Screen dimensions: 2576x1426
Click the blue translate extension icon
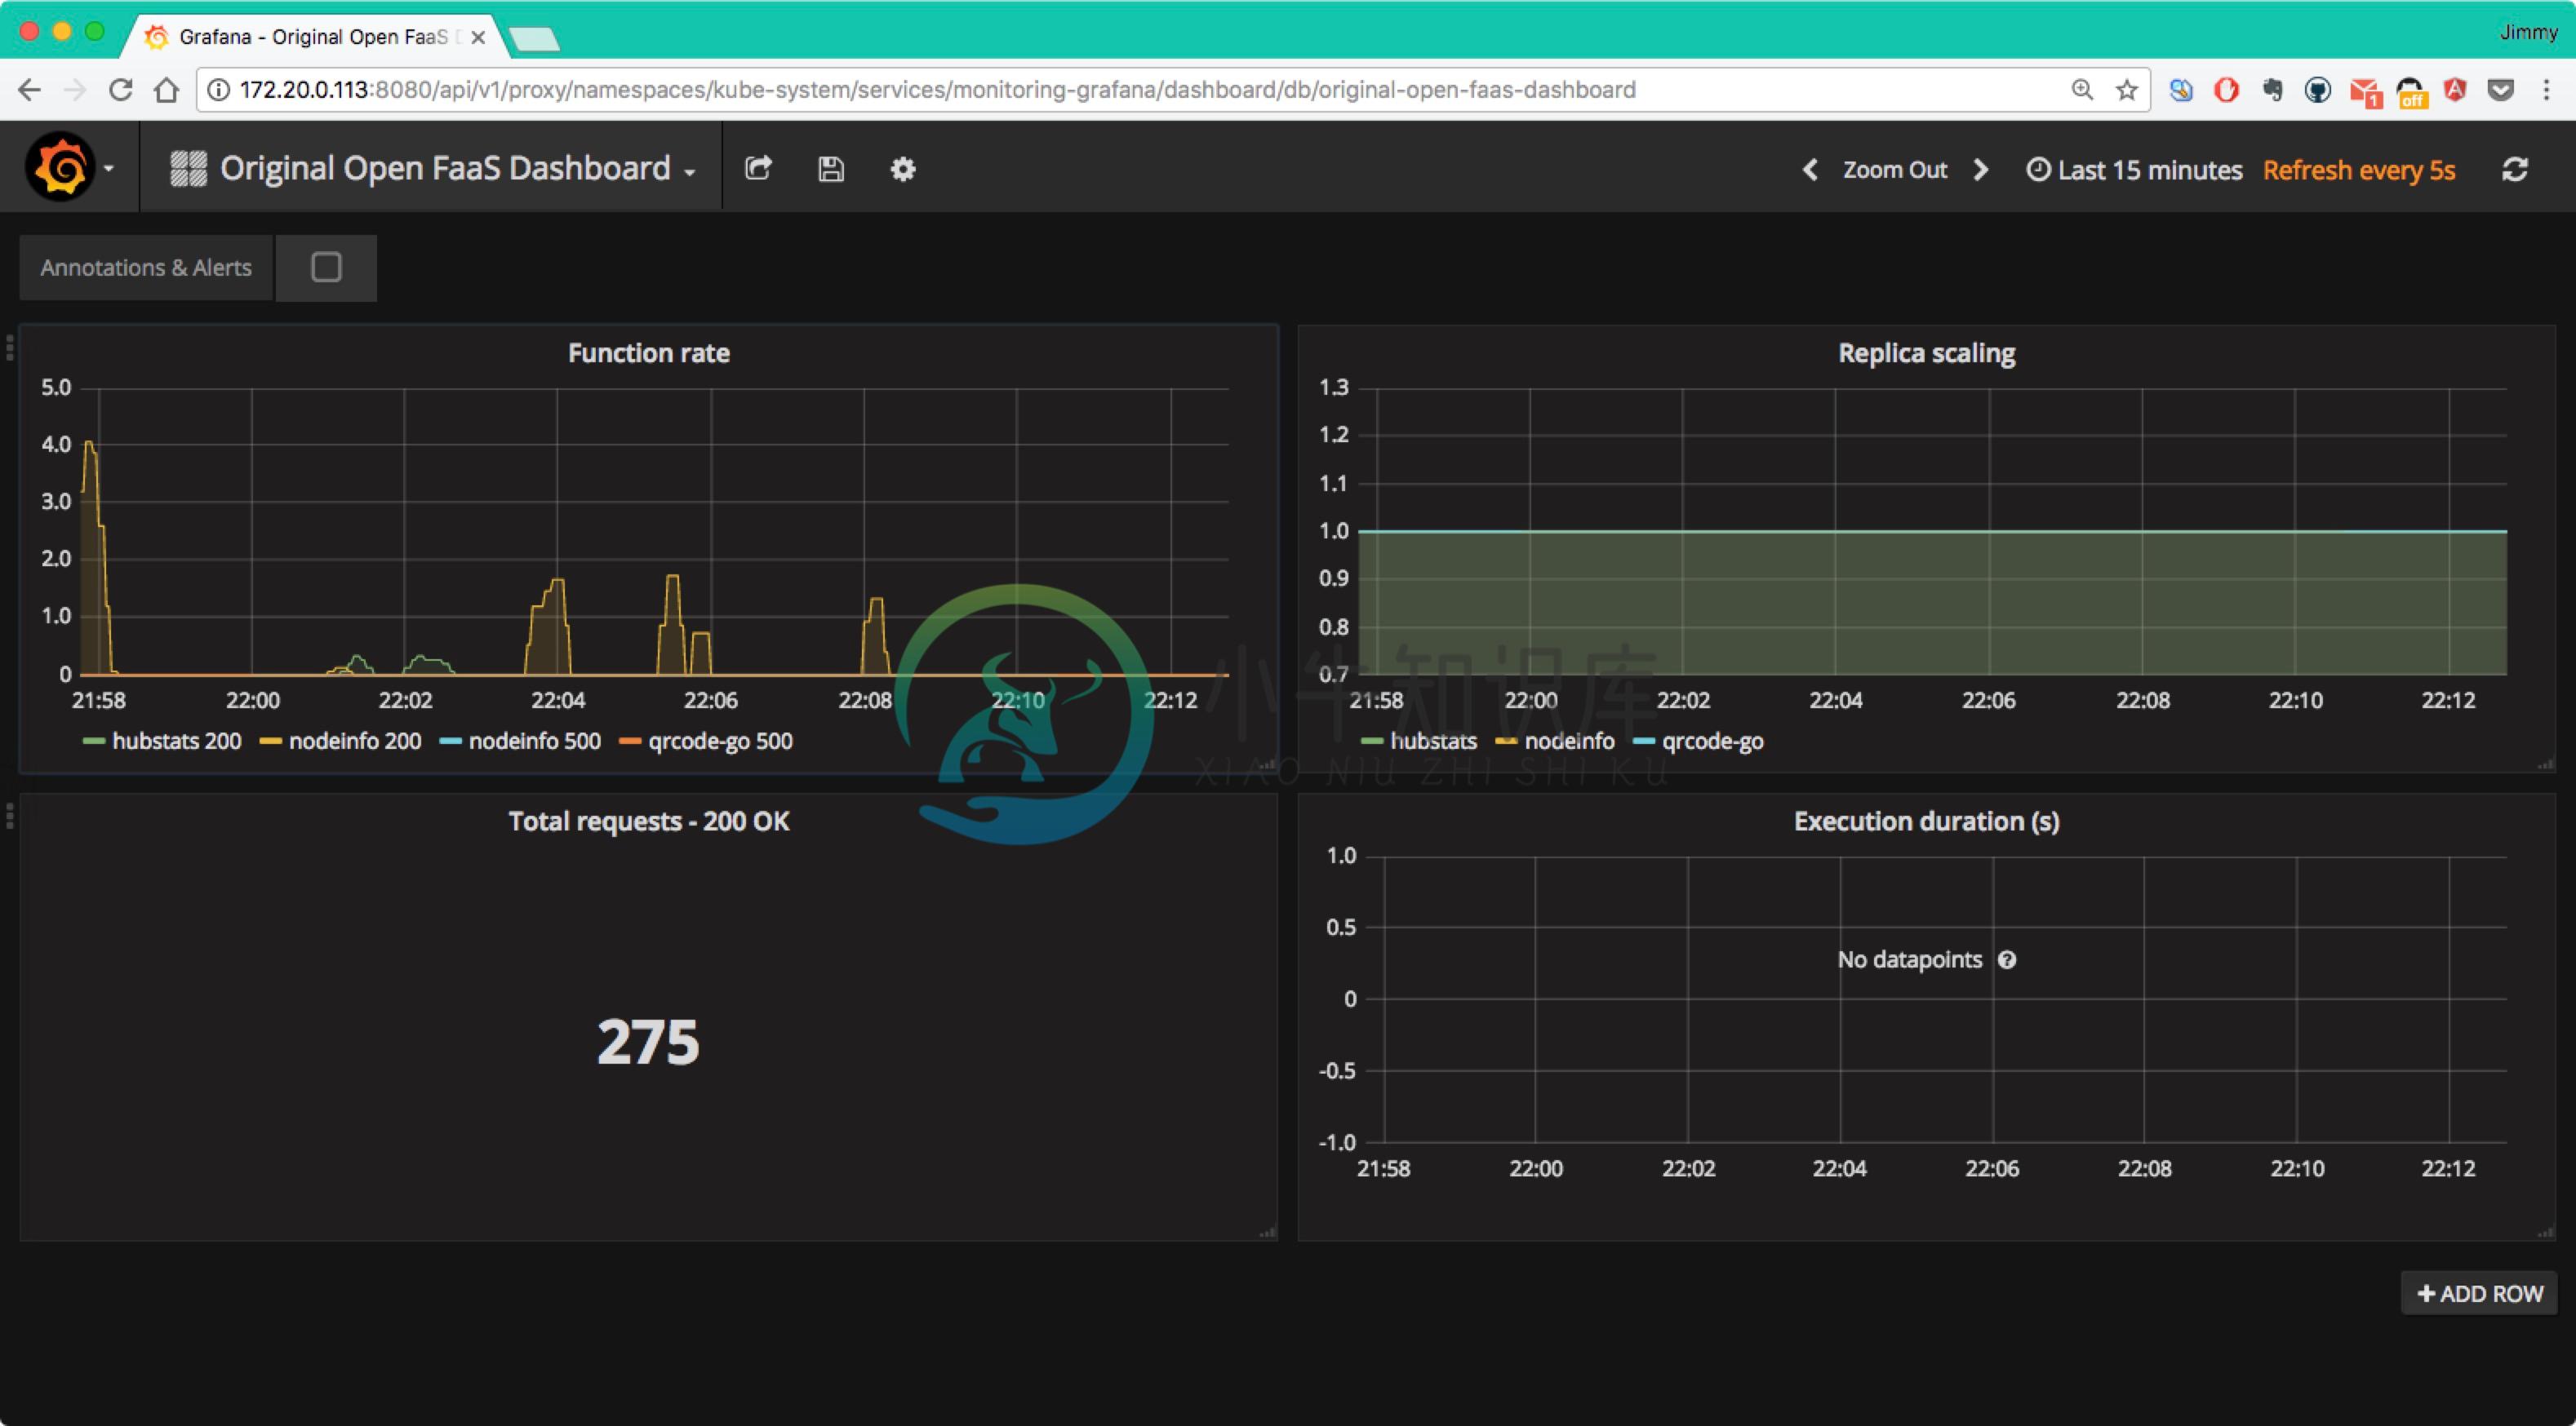click(2180, 90)
